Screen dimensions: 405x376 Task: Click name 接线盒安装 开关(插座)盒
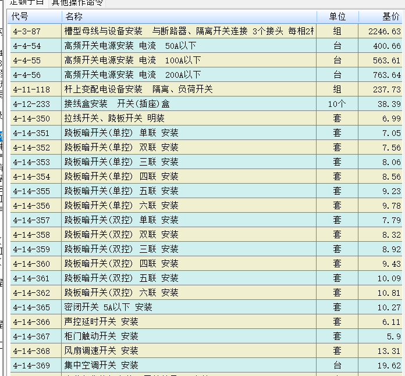pos(117,104)
